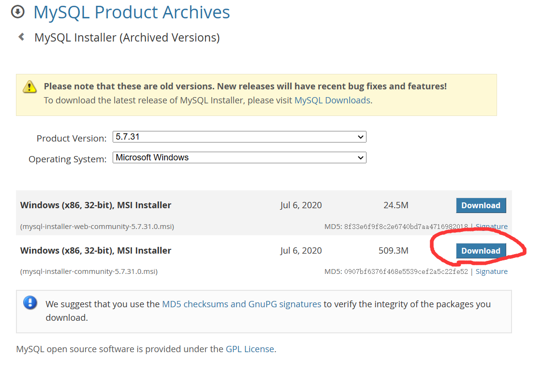
Task: Click the MD5 hash starting with 0907bf63
Action: (405, 271)
